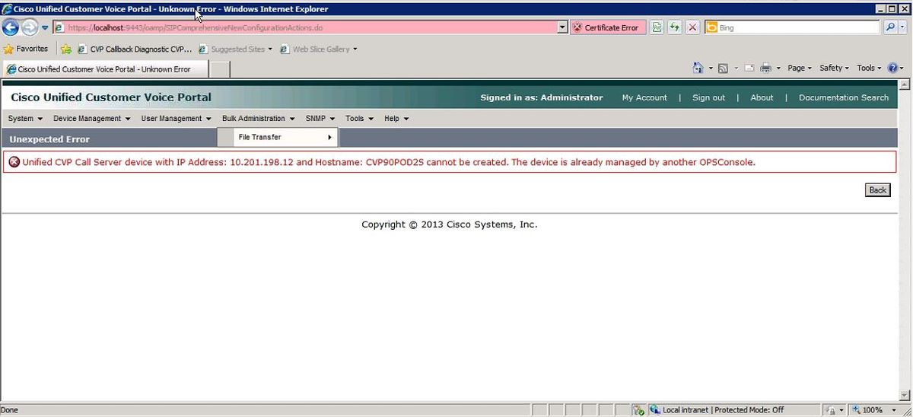Open the portal Tools menu
Image resolution: width=913 pixels, height=417 pixels.
(360, 119)
